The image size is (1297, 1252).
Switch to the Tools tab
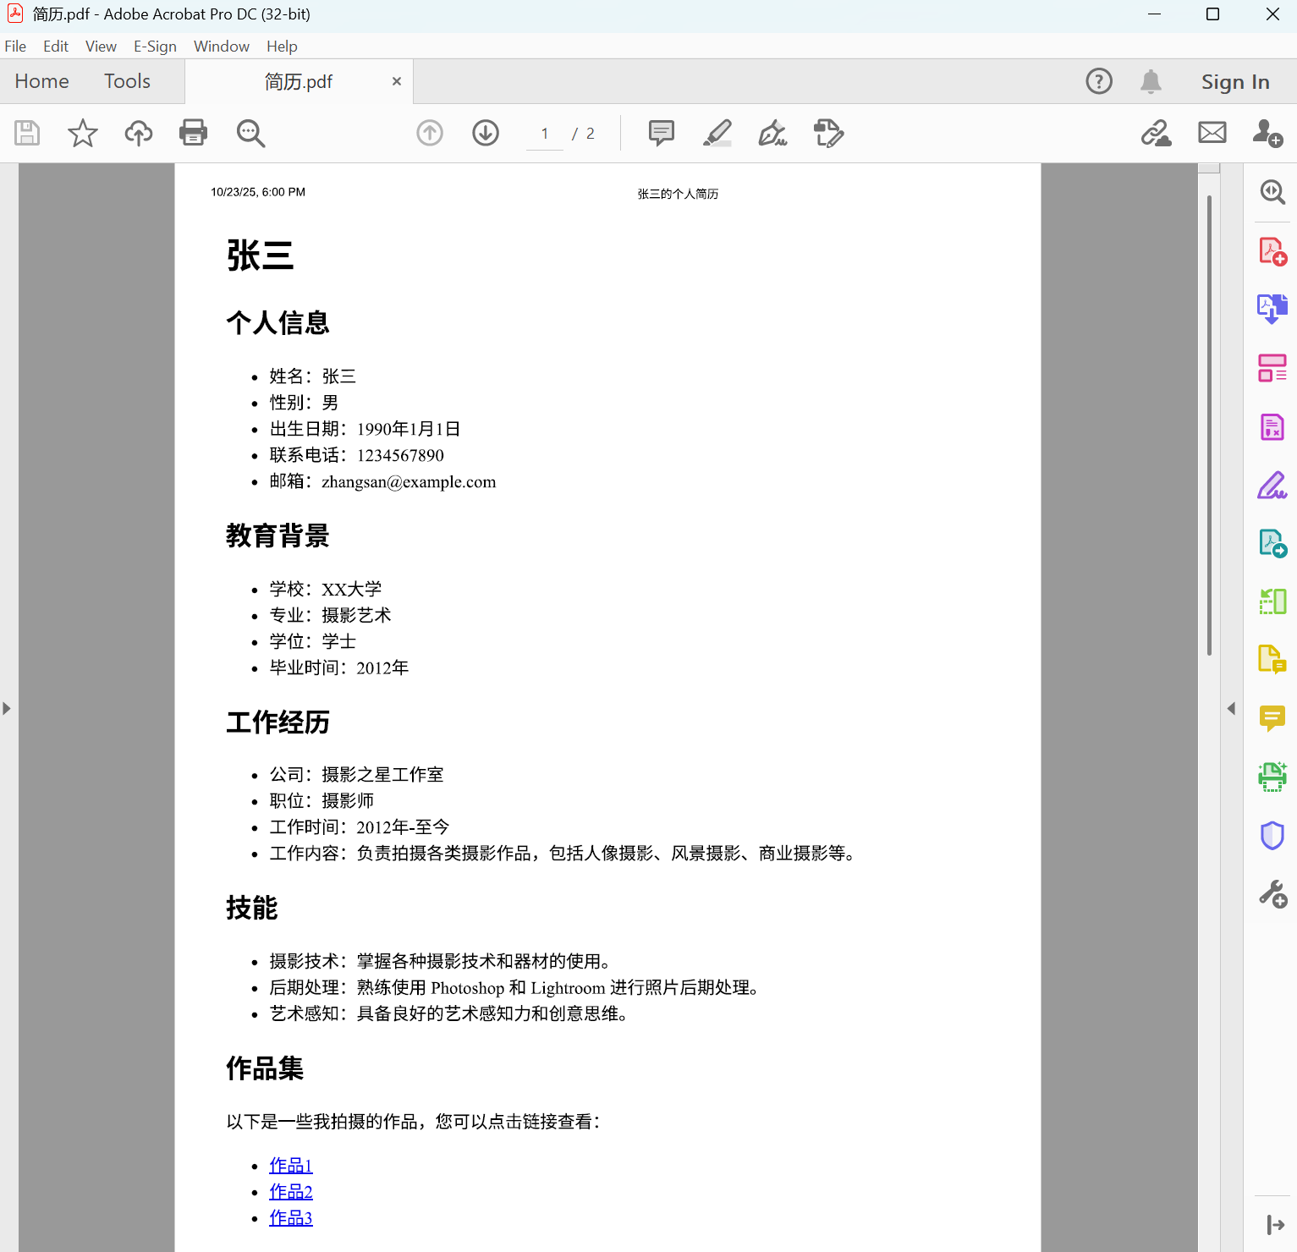pos(127,81)
